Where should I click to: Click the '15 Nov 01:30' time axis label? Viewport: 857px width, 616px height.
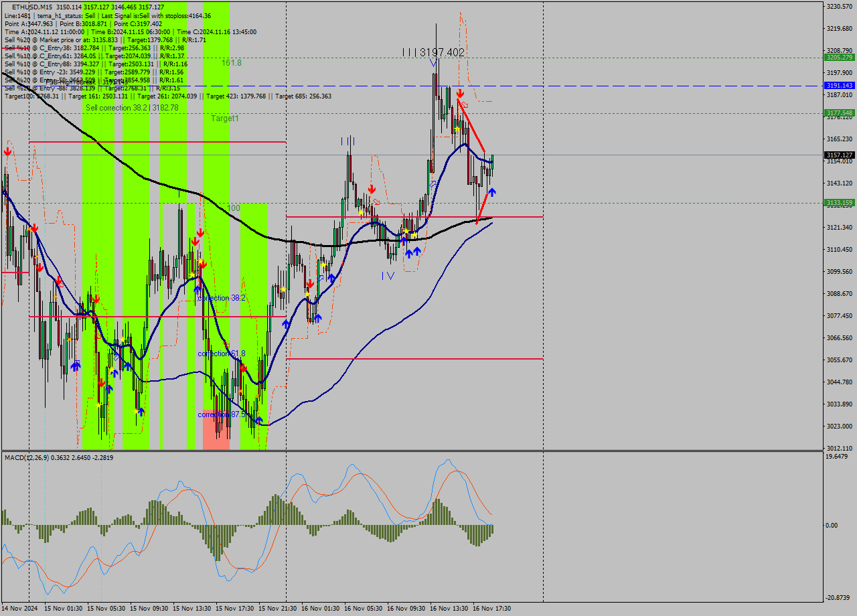(x=64, y=609)
